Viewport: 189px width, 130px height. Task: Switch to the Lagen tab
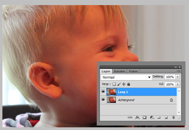[x=106, y=71]
